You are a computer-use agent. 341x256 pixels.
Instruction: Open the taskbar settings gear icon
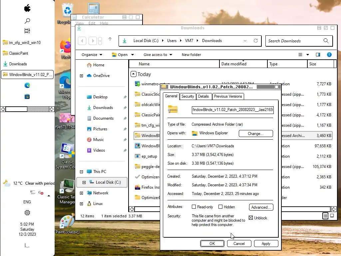click(27, 212)
